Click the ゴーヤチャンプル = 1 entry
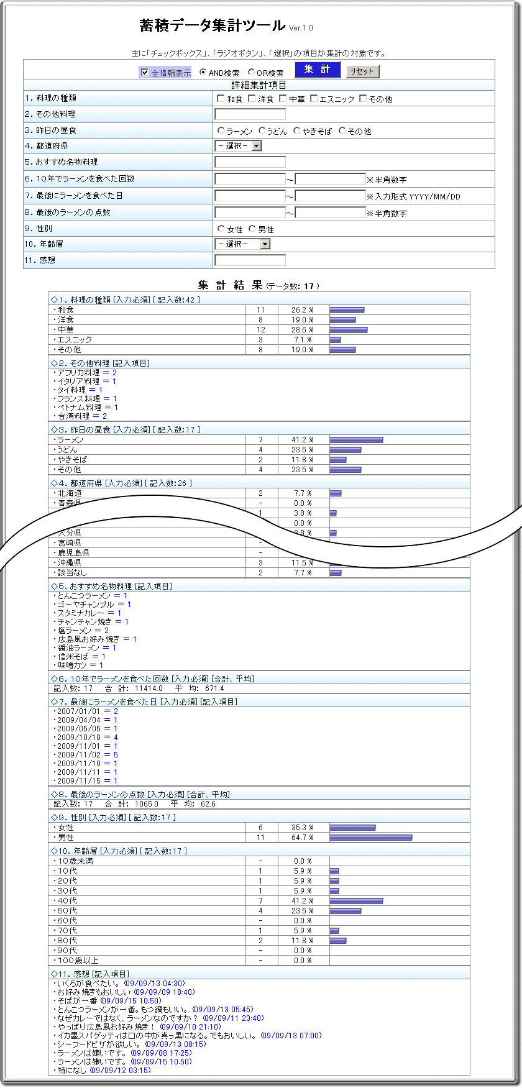Screen dimensions: 522x1088 click(93, 604)
